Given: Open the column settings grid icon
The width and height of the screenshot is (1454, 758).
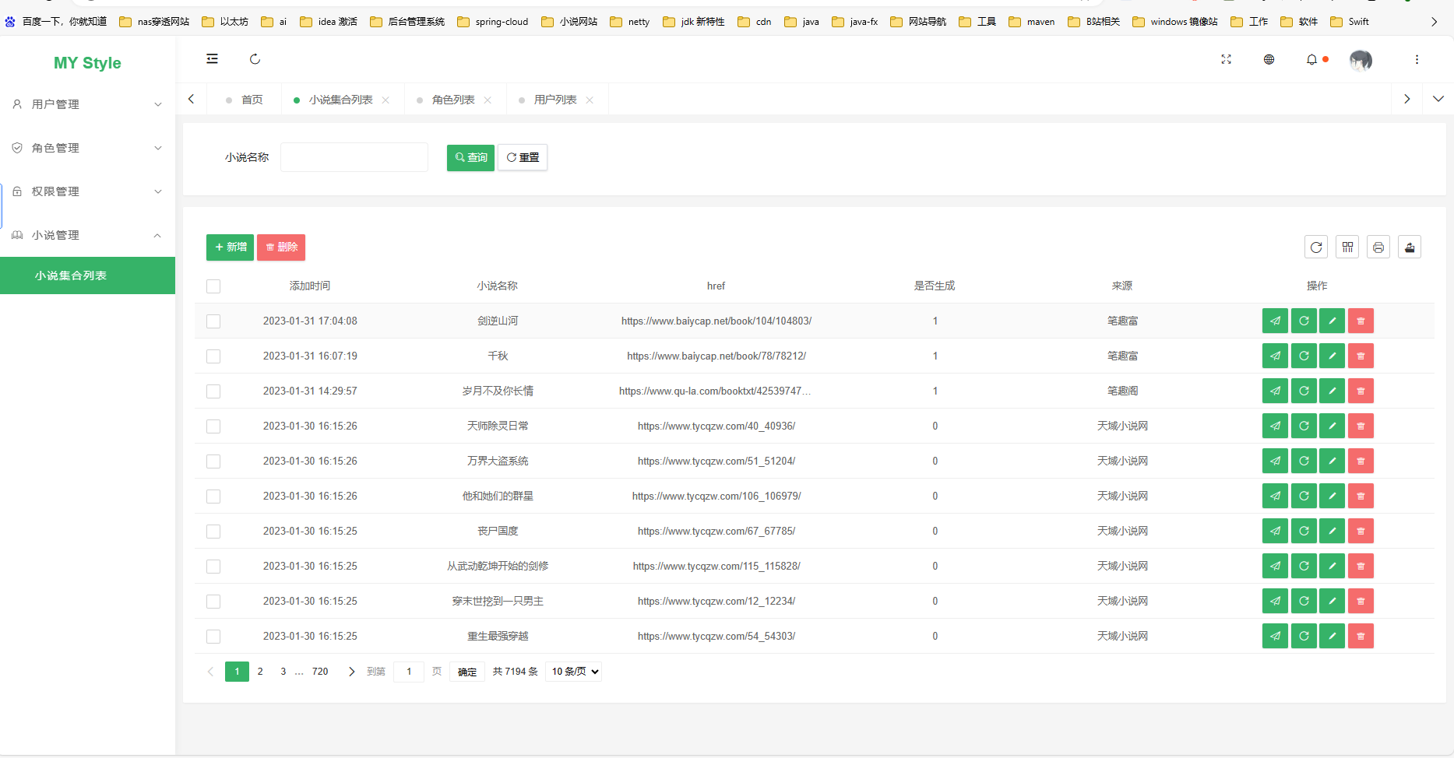Looking at the screenshot, I should (x=1347, y=247).
